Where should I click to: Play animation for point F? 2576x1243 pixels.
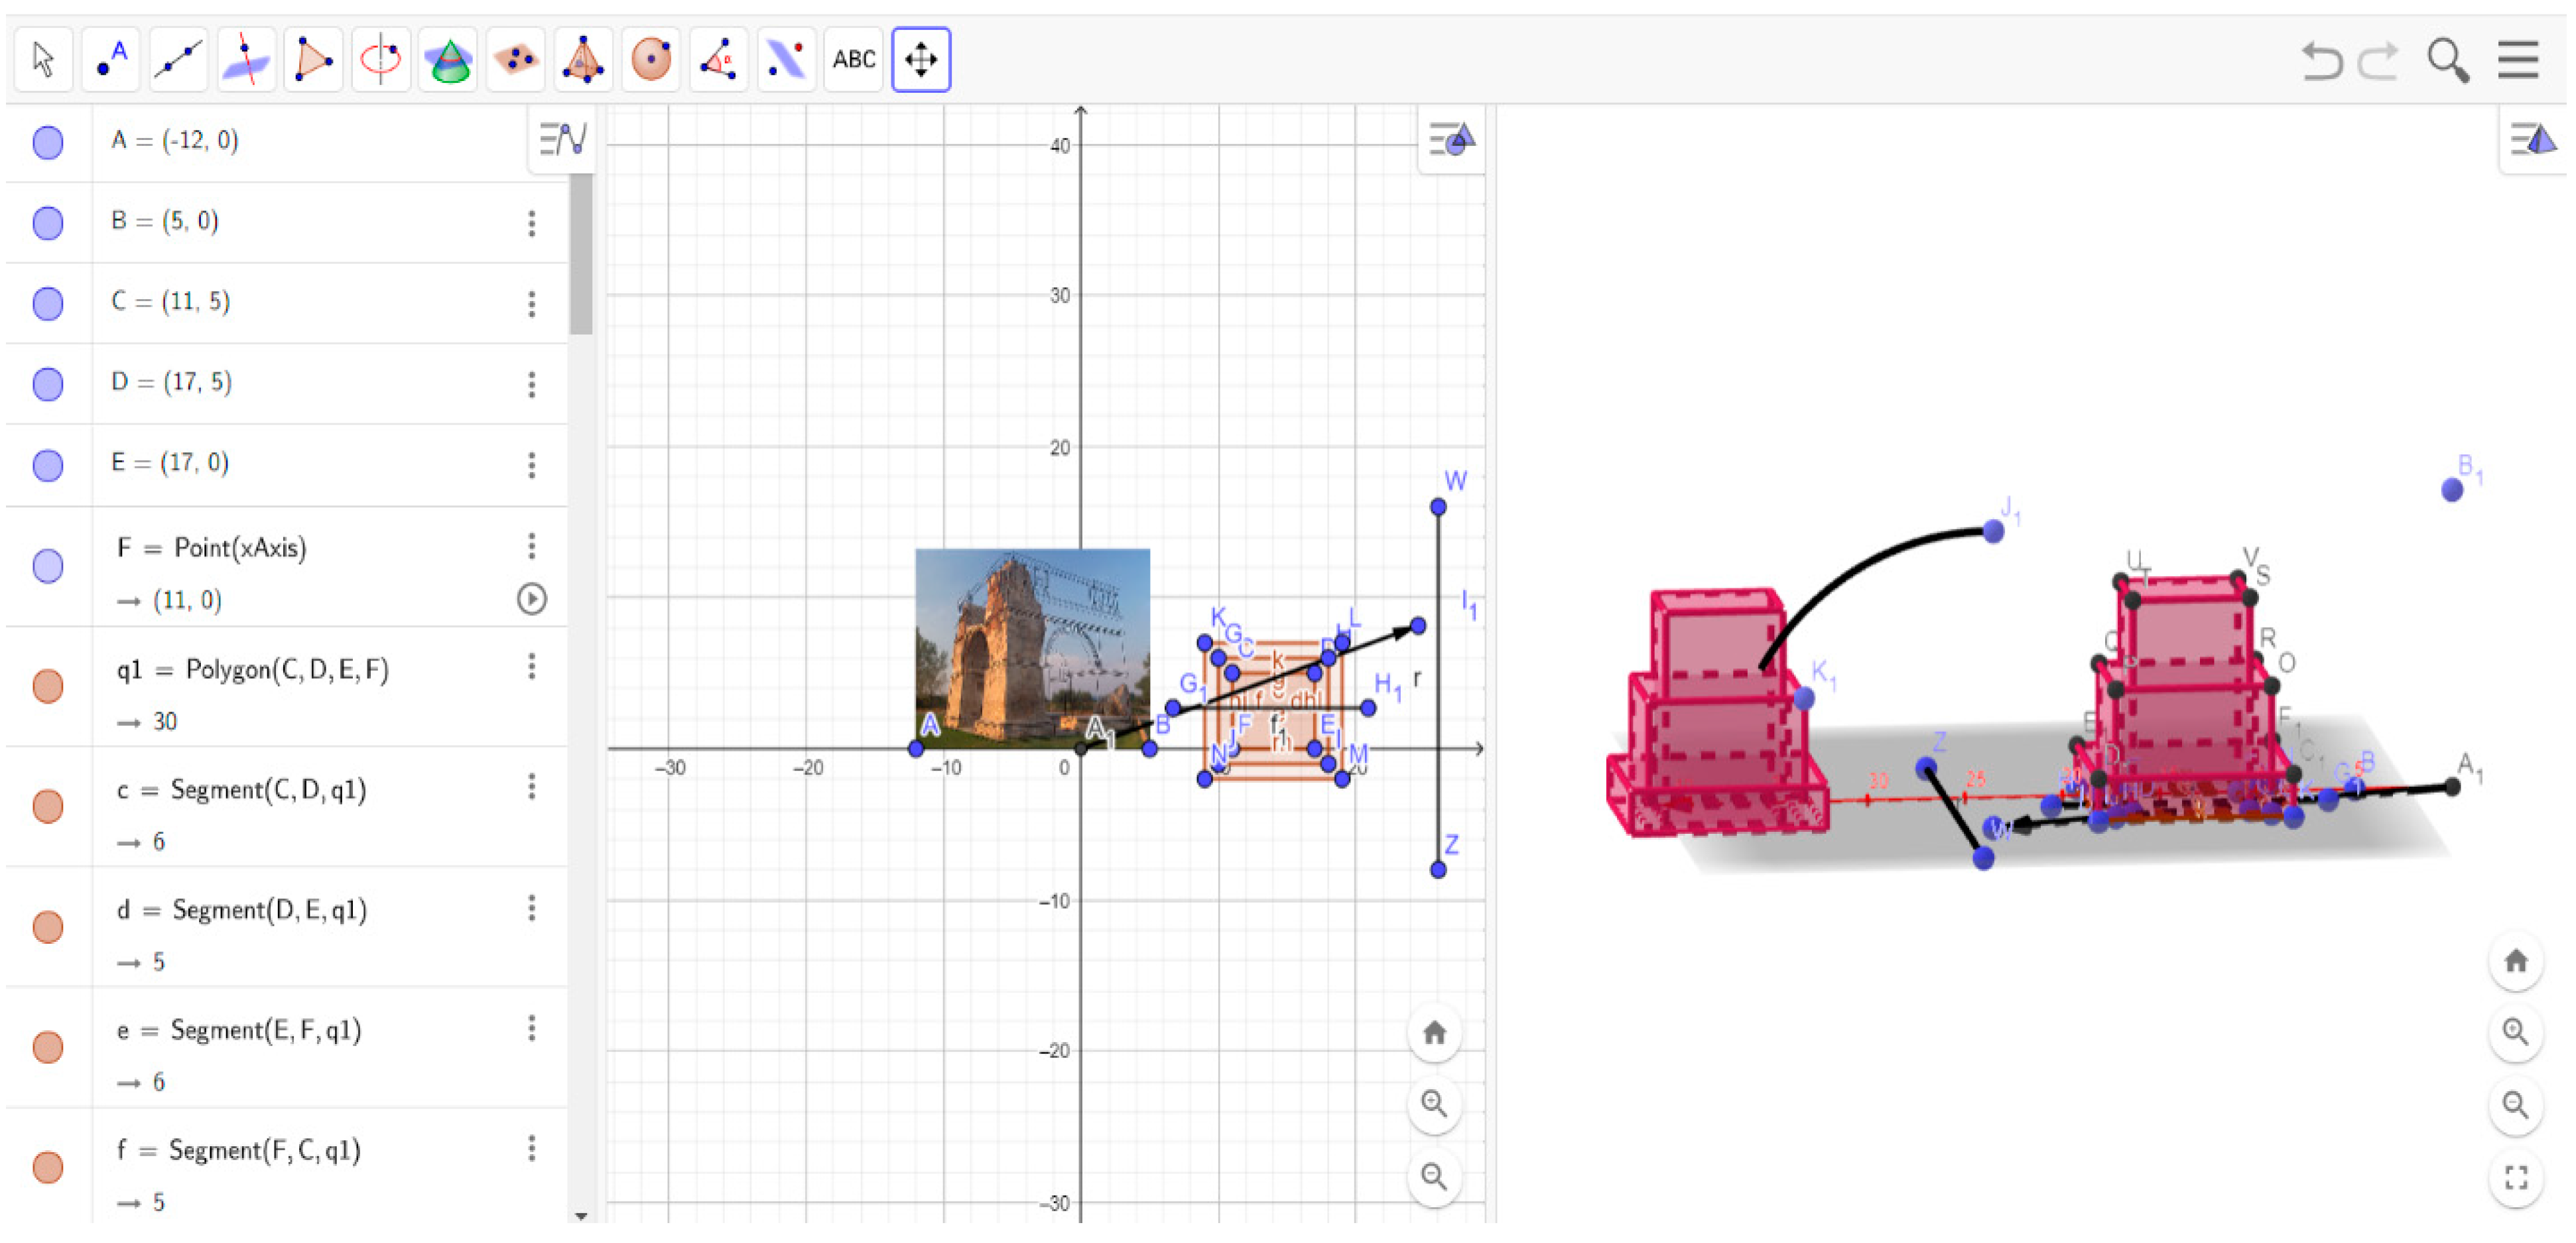point(531,599)
